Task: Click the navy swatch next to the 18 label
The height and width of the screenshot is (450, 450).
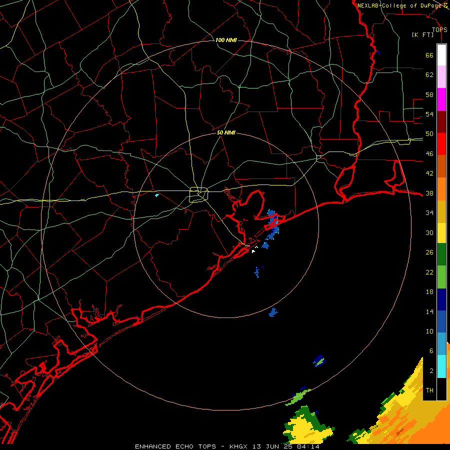Action: coord(441,299)
